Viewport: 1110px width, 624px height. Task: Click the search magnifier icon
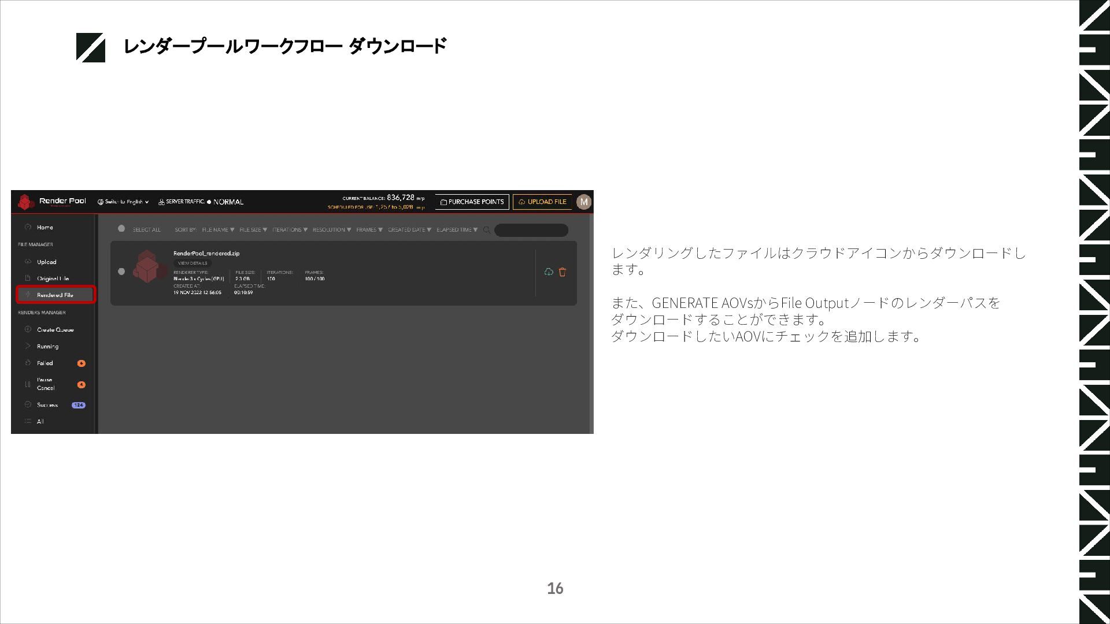[x=487, y=230]
